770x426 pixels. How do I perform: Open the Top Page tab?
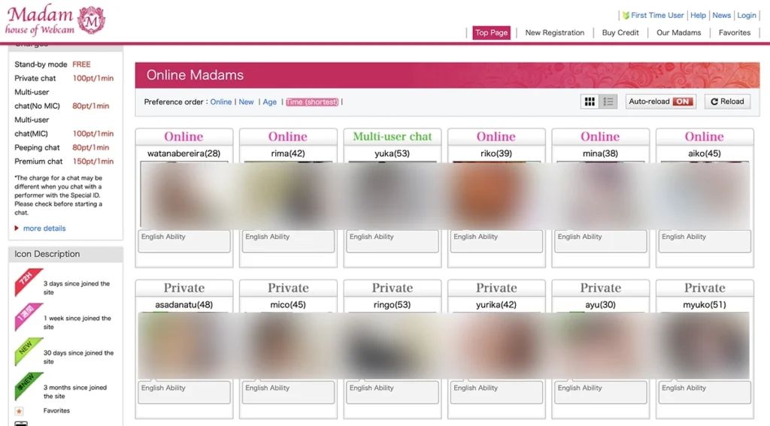(x=491, y=32)
